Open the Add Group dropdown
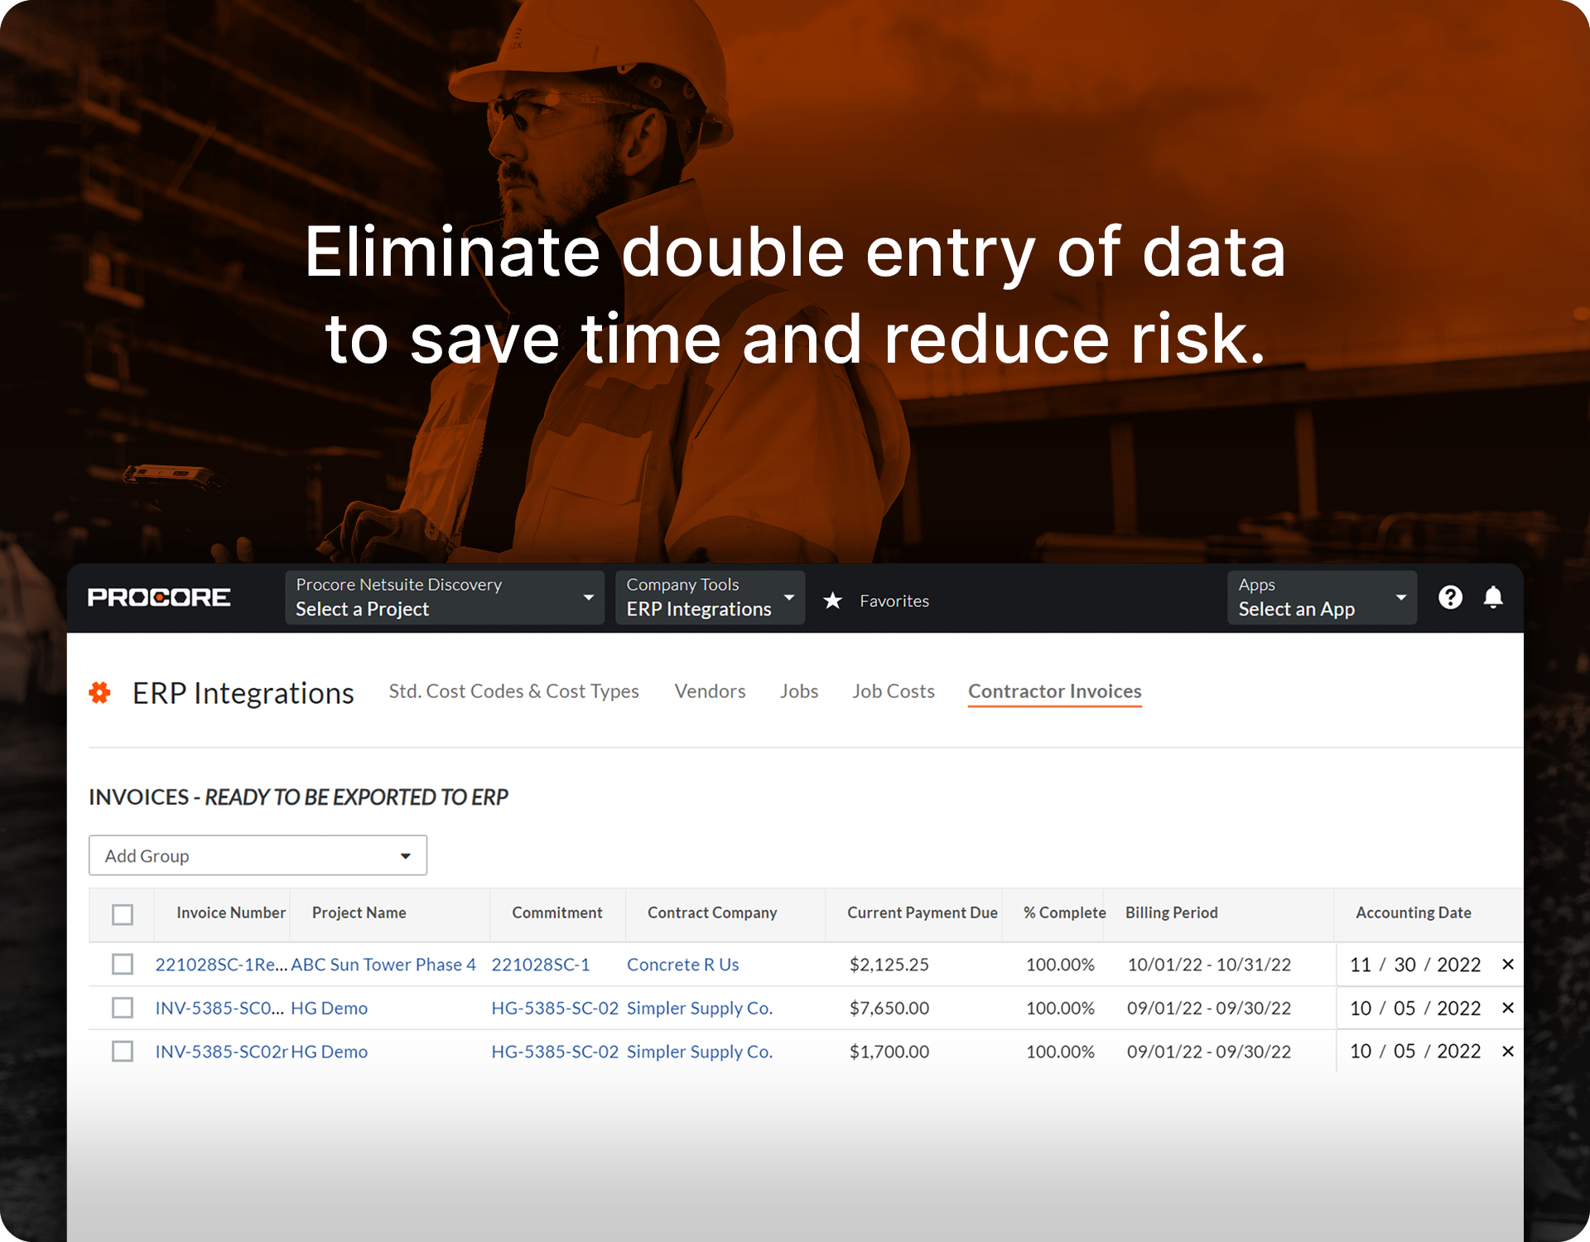 pyautogui.click(x=258, y=855)
